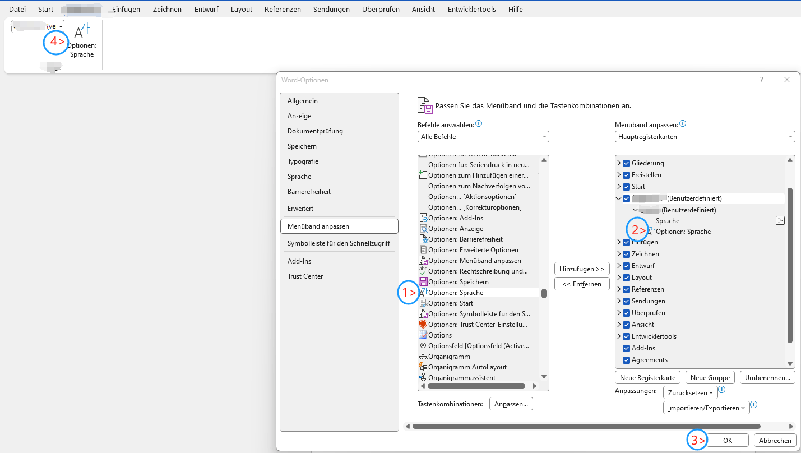Select Optionen: Menüband anpassen command icon
This screenshot has height=453, width=801.
(423, 261)
